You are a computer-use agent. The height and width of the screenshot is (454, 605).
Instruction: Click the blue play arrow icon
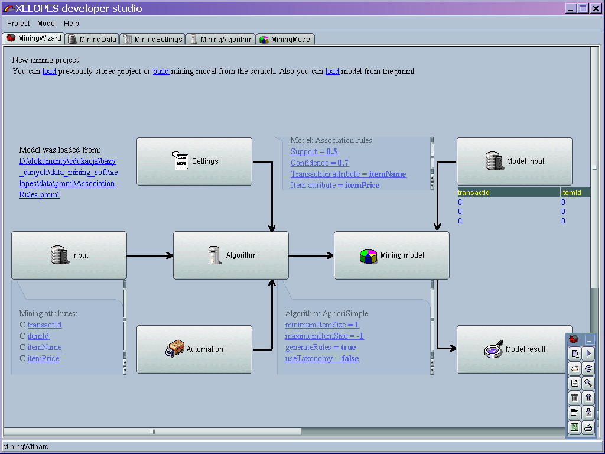(x=588, y=354)
